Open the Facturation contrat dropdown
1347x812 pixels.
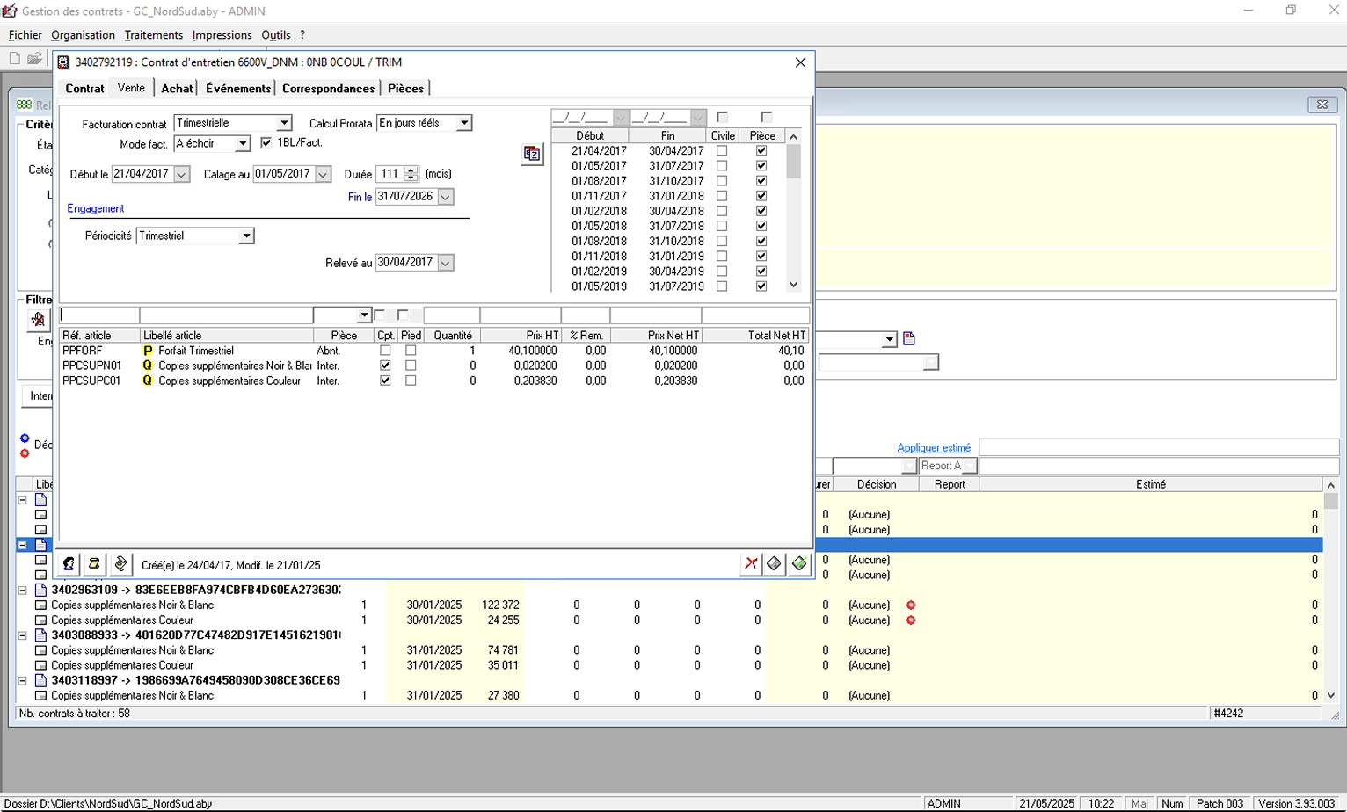pyautogui.click(x=284, y=124)
